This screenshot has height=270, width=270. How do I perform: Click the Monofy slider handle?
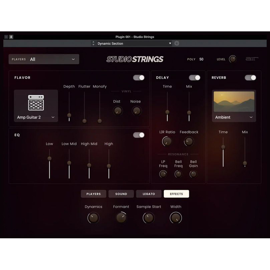click(x=99, y=121)
